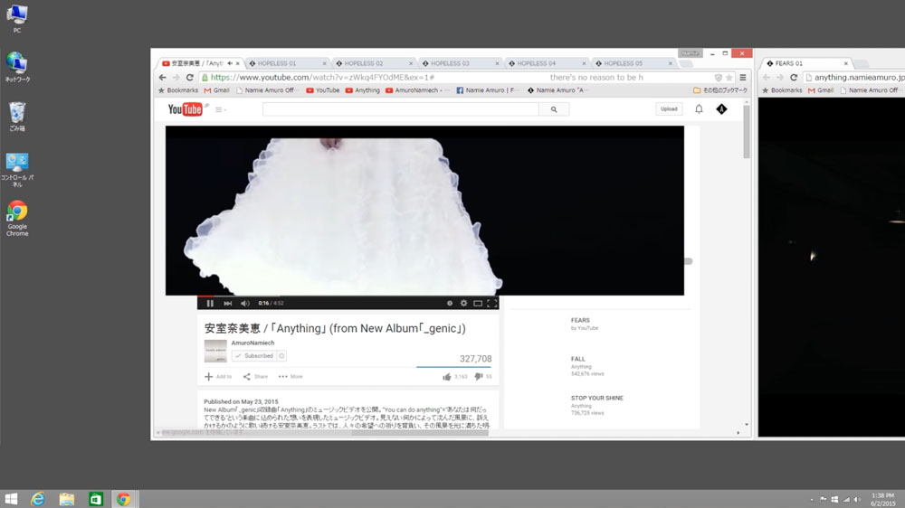Screen dimensions: 905x508
Task: Pause the YouTube video
Action: (x=210, y=304)
